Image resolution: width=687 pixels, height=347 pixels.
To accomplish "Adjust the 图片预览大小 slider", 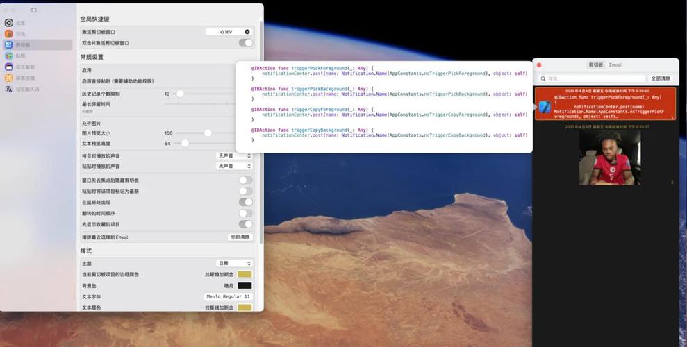I will [x=208, y=133].
